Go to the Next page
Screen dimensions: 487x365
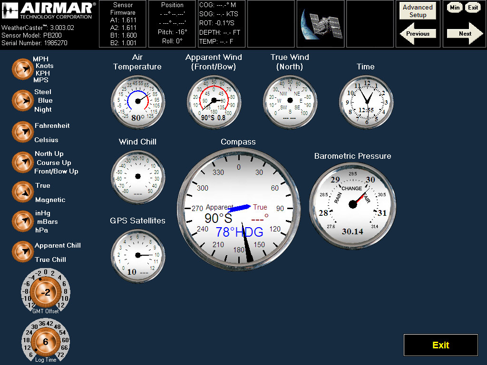point(464,34)
